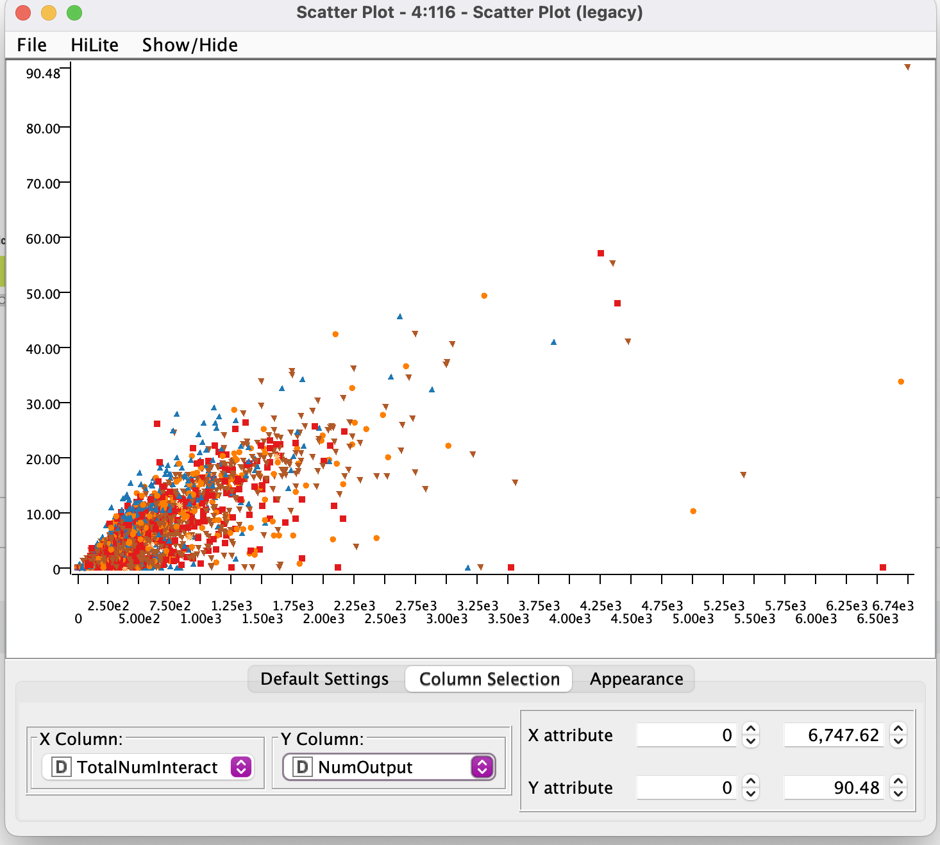This screenshot has width=940, height=845.
Task: Switch to the Default Settings tab
Action: click(324, 678)
